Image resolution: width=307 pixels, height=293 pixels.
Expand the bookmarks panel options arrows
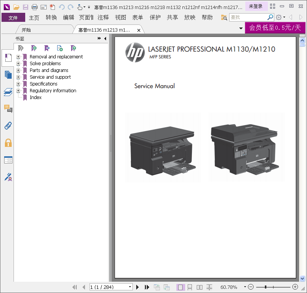[99, 38]
